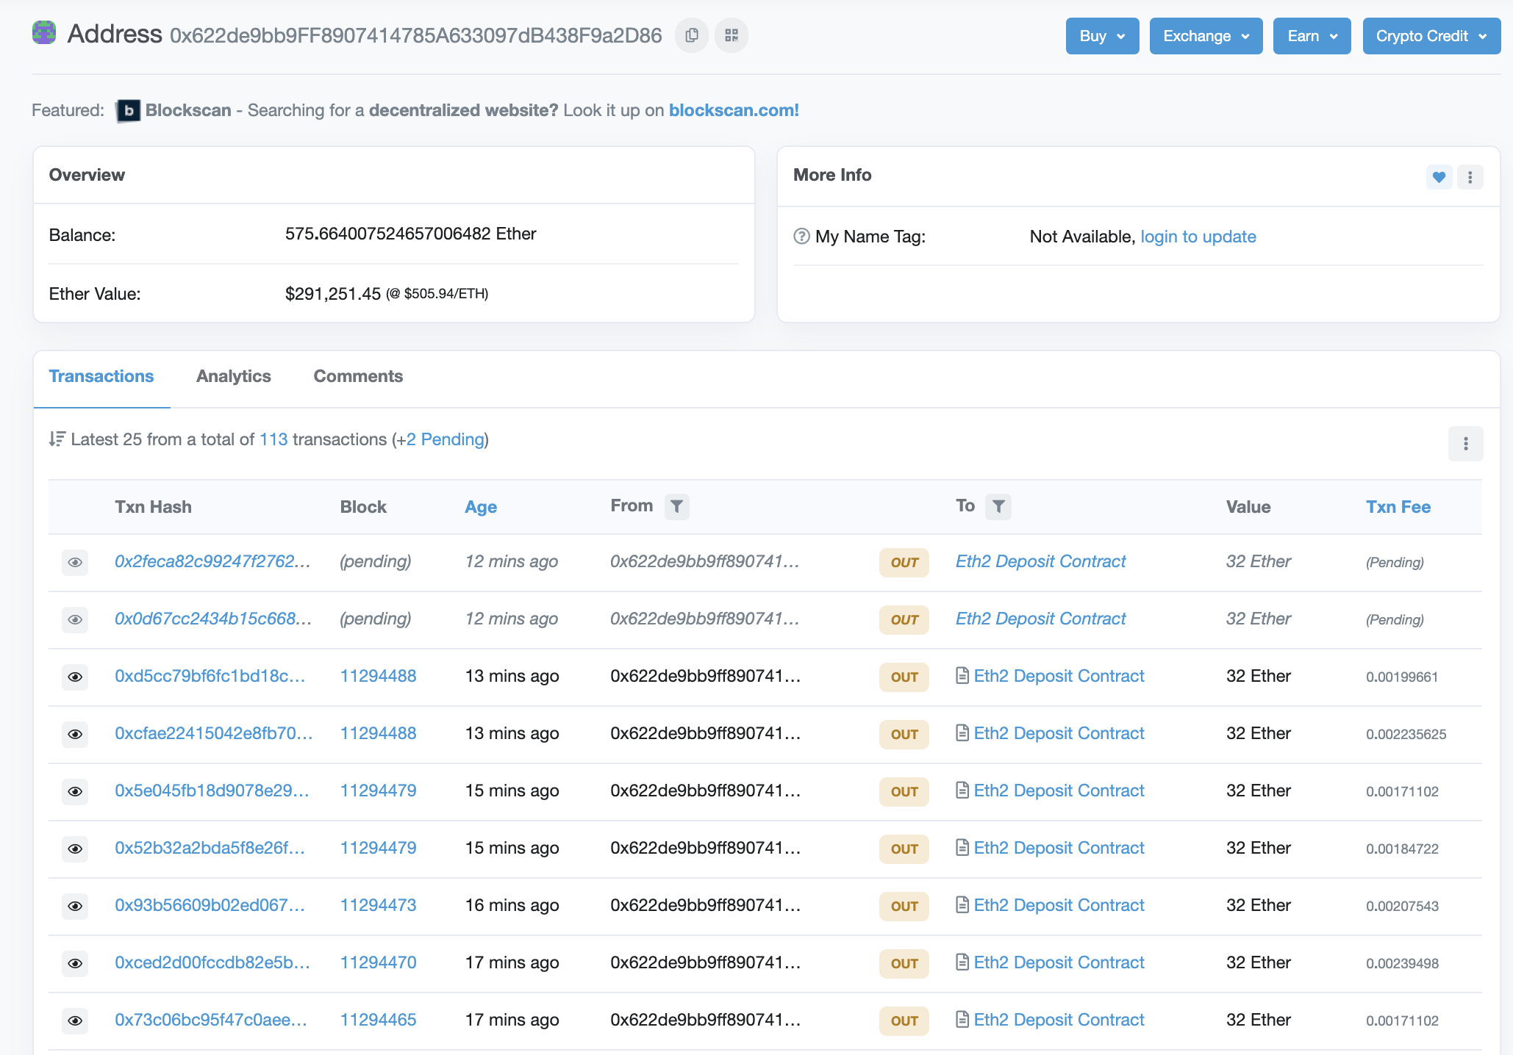Image resolution: width=1513 pixels, height=1055 pixels.
Task: Open pending transaction 0x2feca82c99247f2762
Action: (x=212, y=561)
